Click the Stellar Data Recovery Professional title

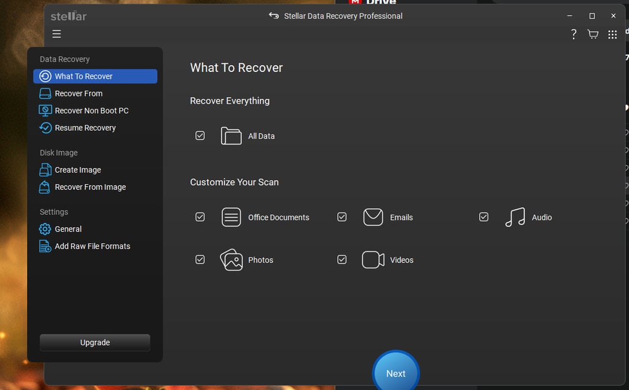[x=343, y=16]
